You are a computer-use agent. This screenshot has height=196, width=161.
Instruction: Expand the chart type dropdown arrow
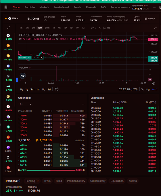click(x=95, y=28)
